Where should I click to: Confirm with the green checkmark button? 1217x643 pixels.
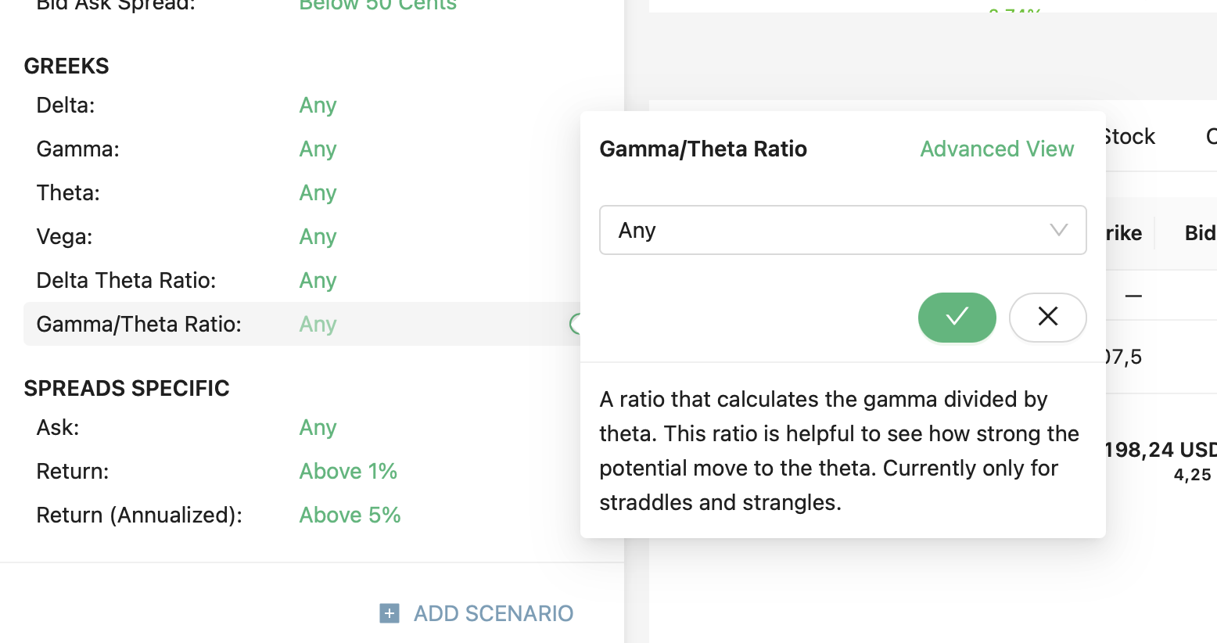pos(957,317)
